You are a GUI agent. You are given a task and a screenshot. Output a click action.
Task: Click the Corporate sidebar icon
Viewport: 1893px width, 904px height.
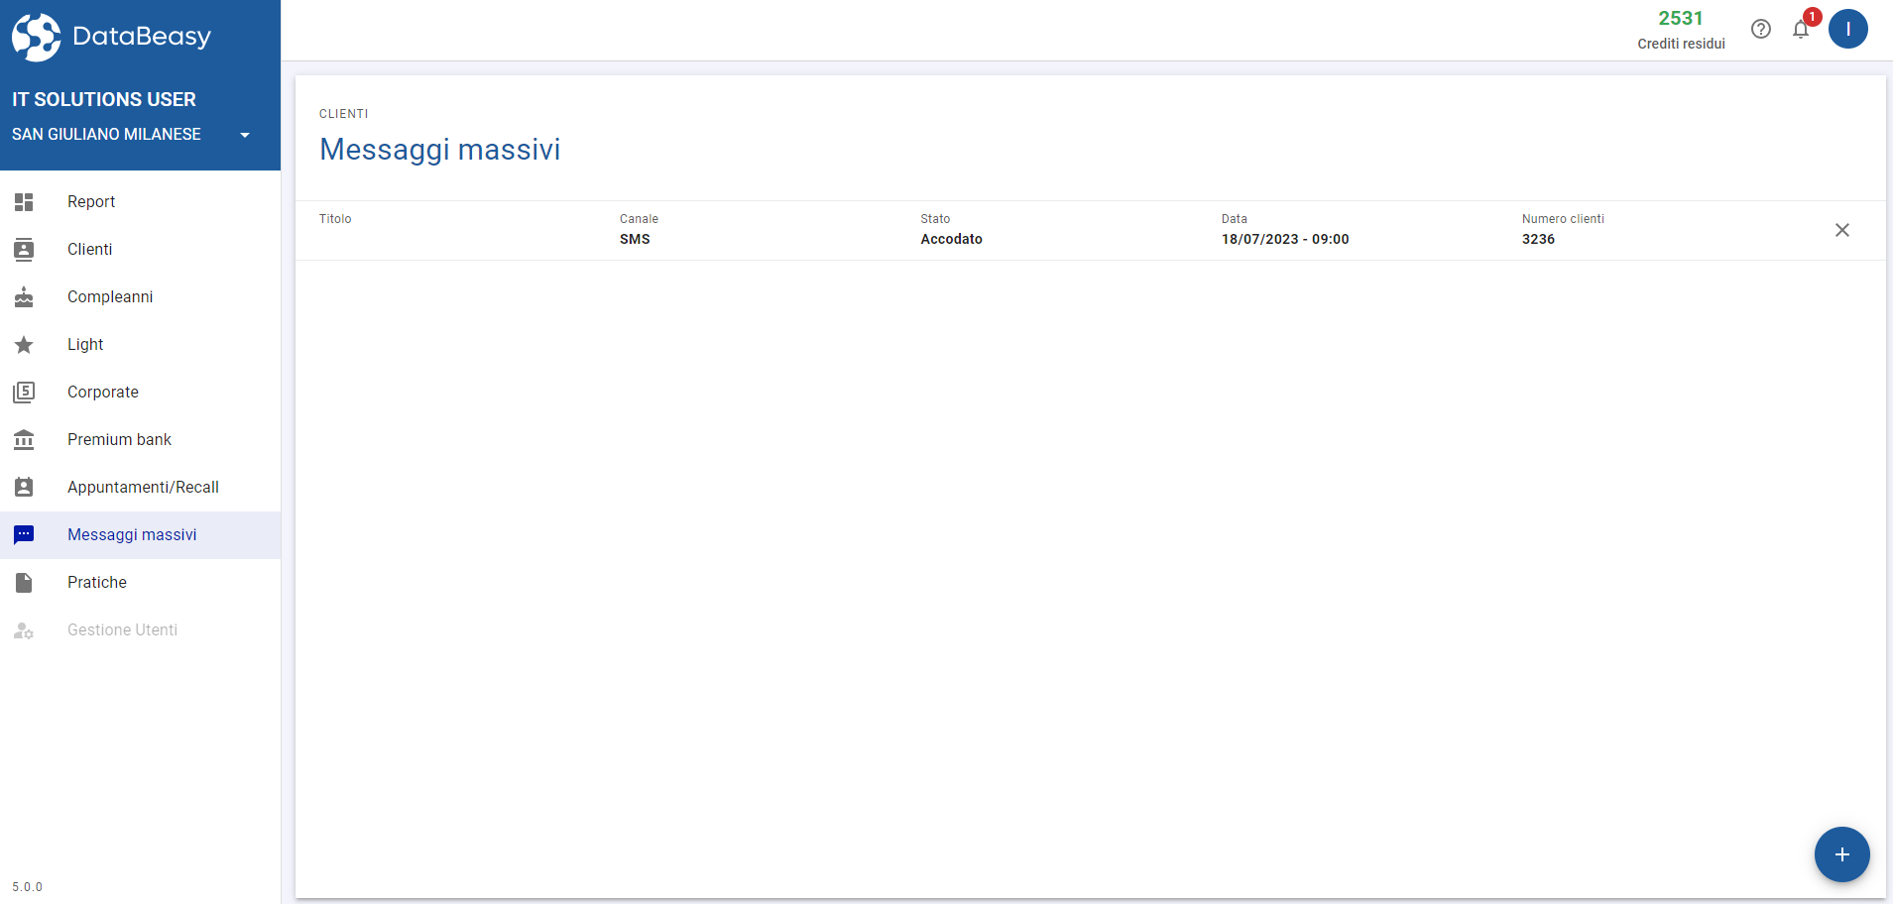[24, 393]
